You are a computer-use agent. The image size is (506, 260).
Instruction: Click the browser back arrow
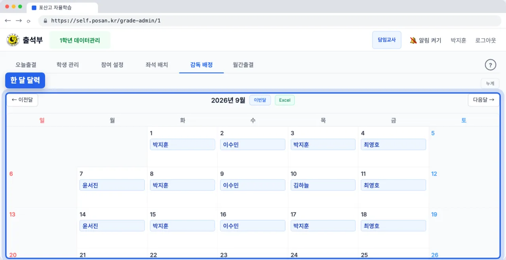click(x=8, y=21)
